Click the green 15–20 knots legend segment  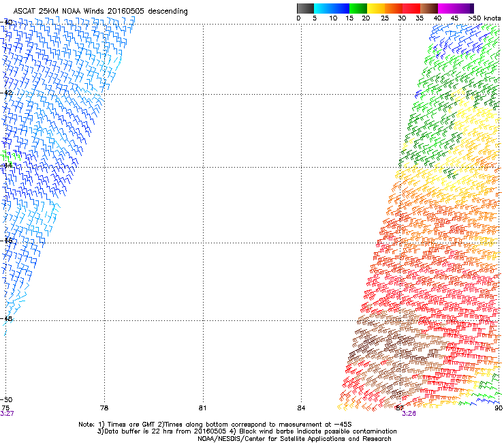pyautogui.click(x=358, y=8)
